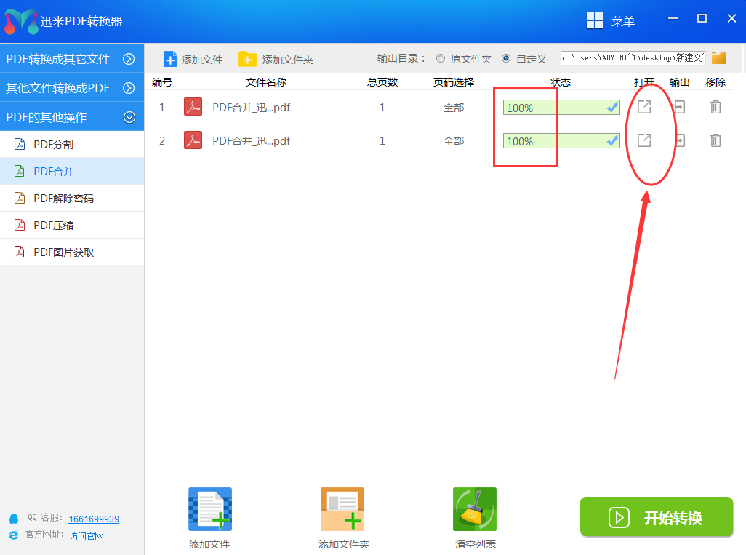The width and height of the screenshot is (746, 555).
Task: Click the large bottom Add File icon
Action: tap(209, 509)
